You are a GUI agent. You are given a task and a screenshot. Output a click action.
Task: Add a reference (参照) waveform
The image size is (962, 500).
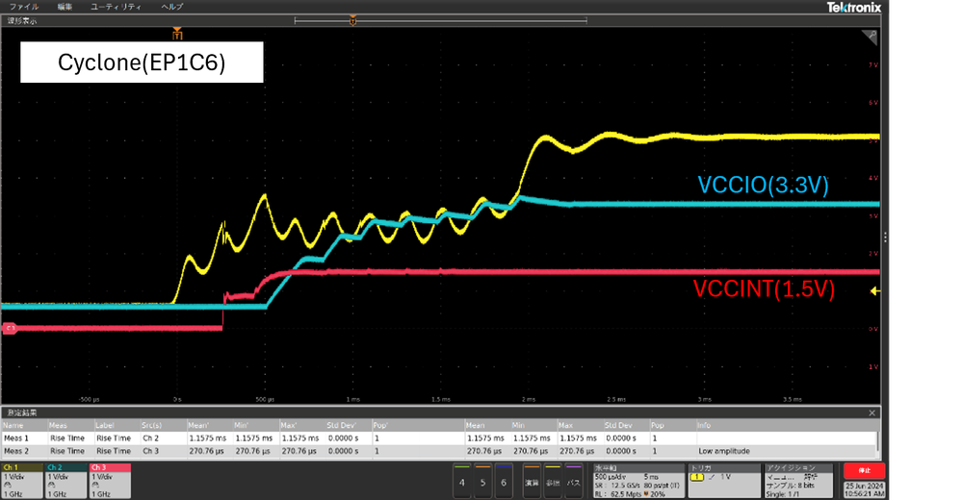click(x=552, y=482)
